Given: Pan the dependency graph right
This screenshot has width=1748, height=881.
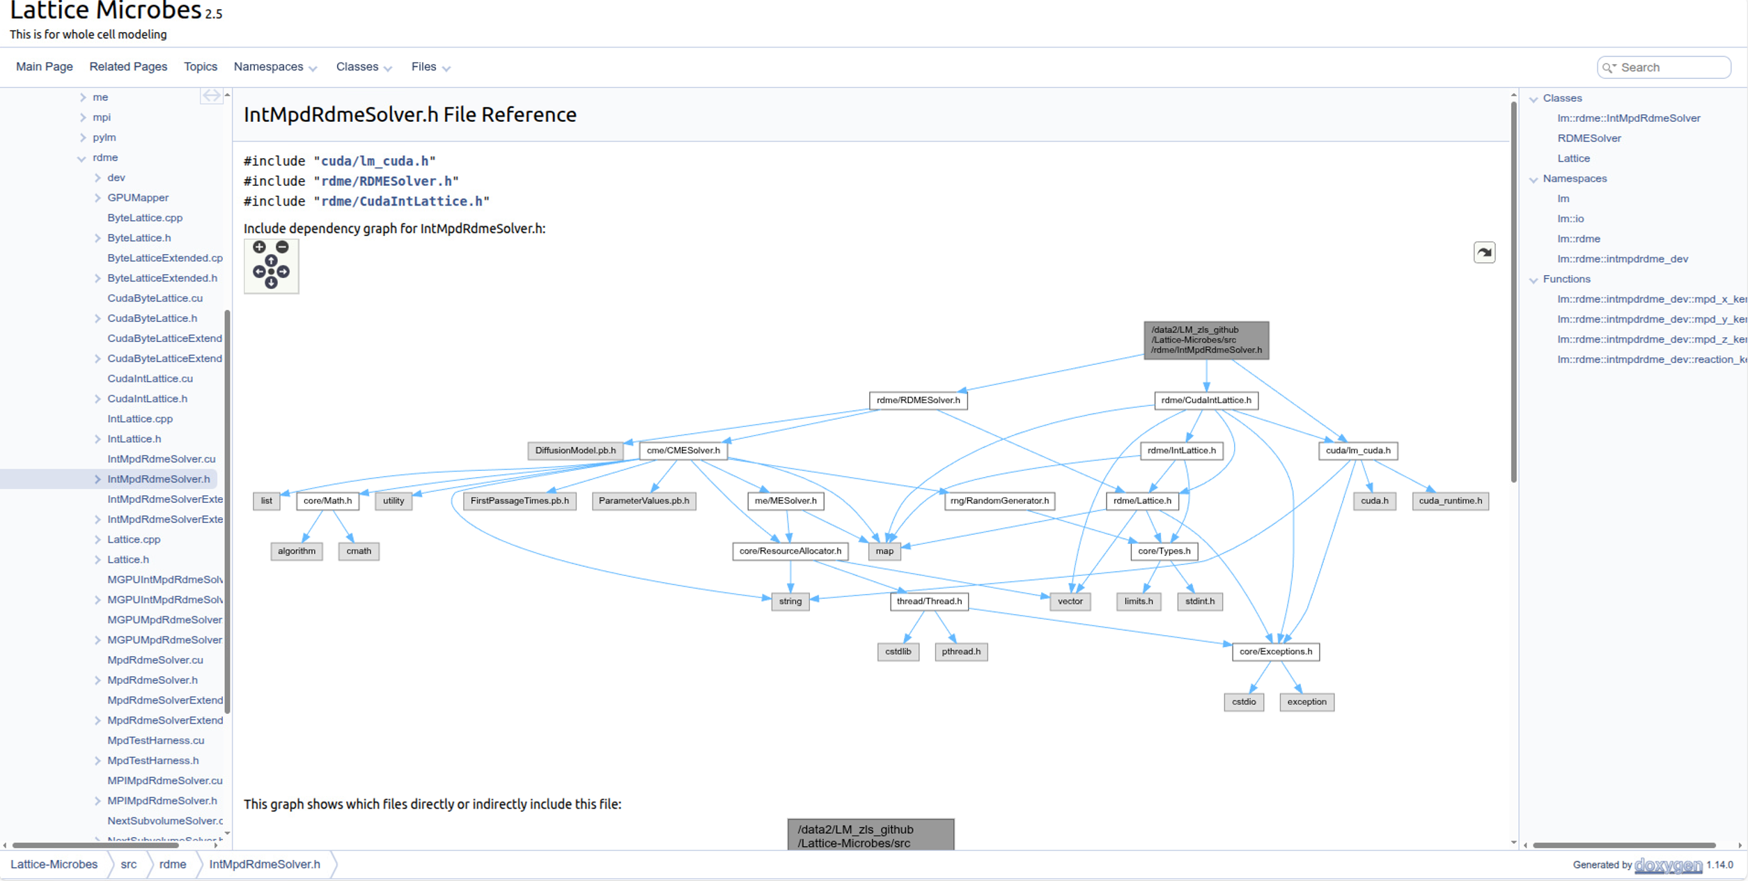Looking at the screenshot, I should 283,272.
